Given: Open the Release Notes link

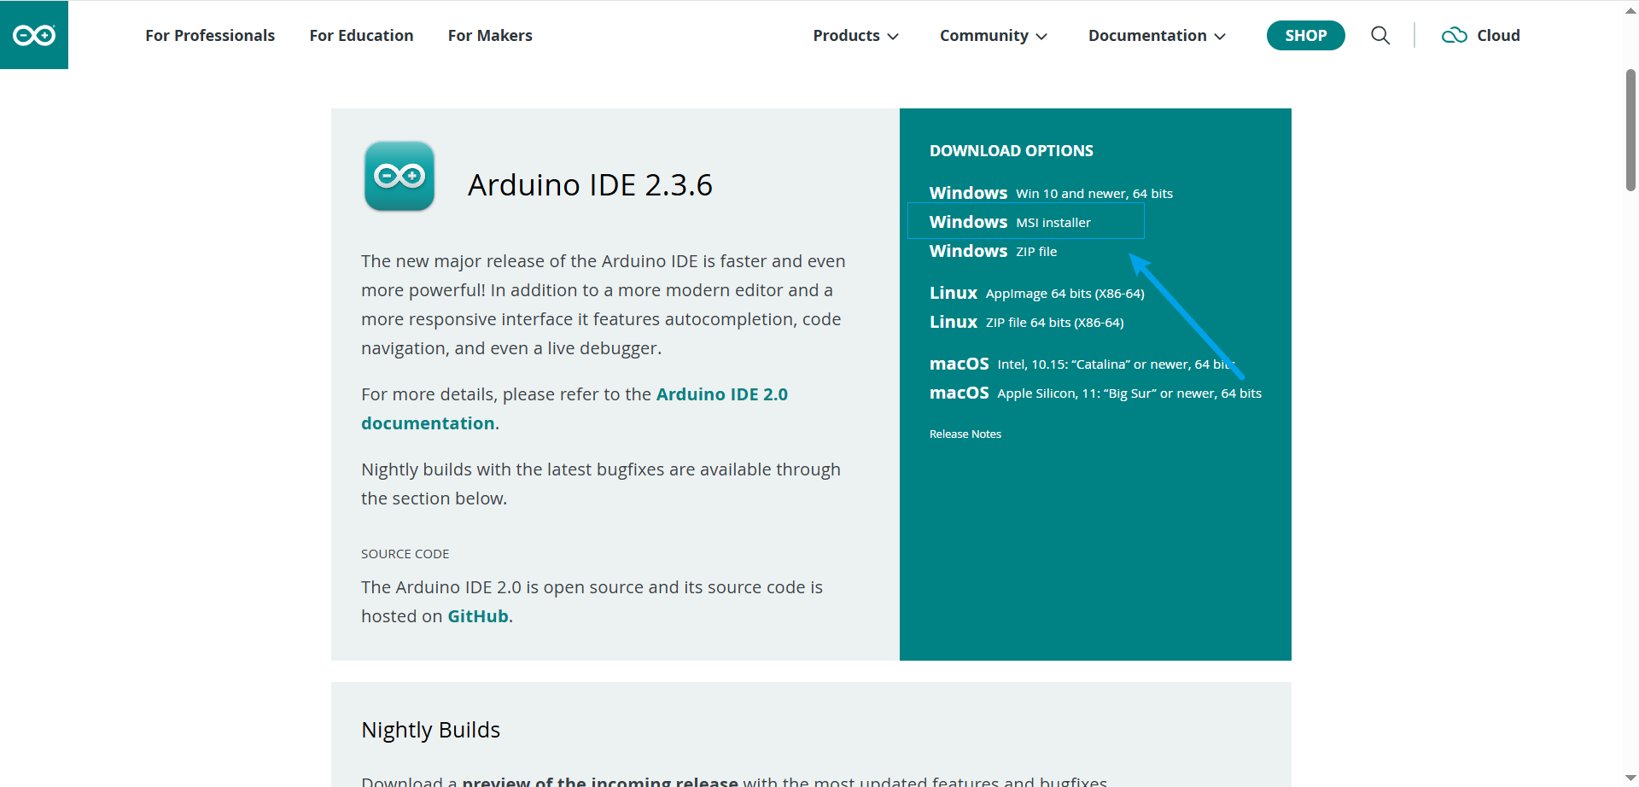Looking at the screenshot, I should click(x=965, y=434).
